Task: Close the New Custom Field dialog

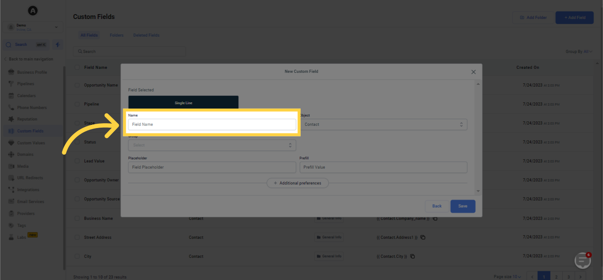Action: click(473, 72)
